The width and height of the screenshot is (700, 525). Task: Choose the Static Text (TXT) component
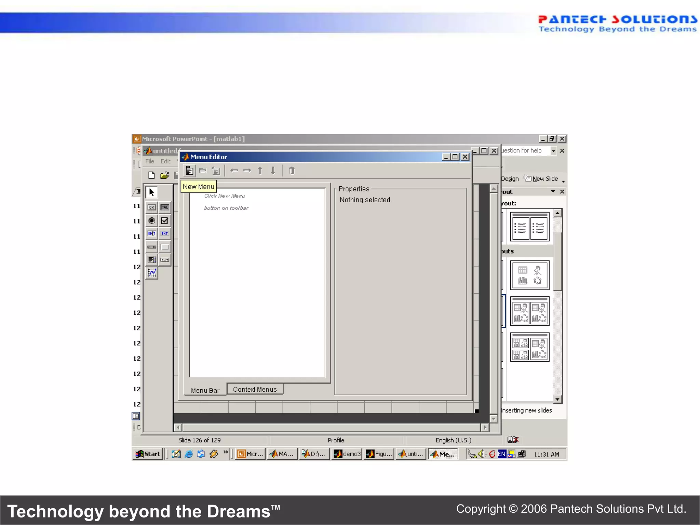tap(165, 233)
